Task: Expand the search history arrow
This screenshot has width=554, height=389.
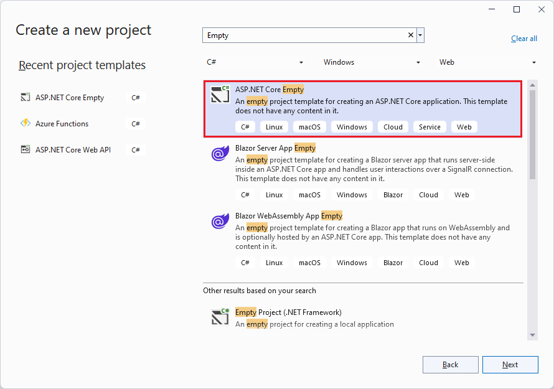Action: (x=420, y=35)
